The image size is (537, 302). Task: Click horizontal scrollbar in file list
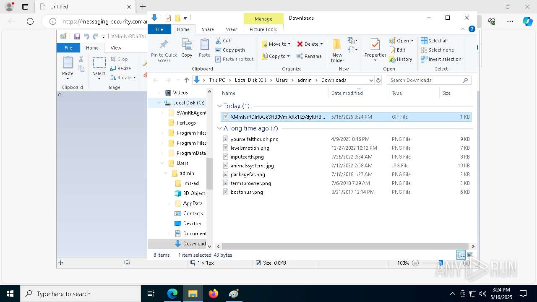(x=345, y=247)
